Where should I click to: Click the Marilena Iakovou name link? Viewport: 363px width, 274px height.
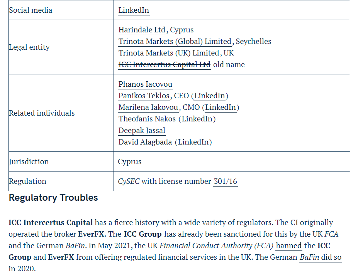[148, 108]
